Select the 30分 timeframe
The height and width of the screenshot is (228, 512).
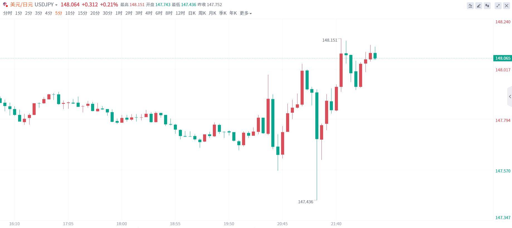click(107, 13)
